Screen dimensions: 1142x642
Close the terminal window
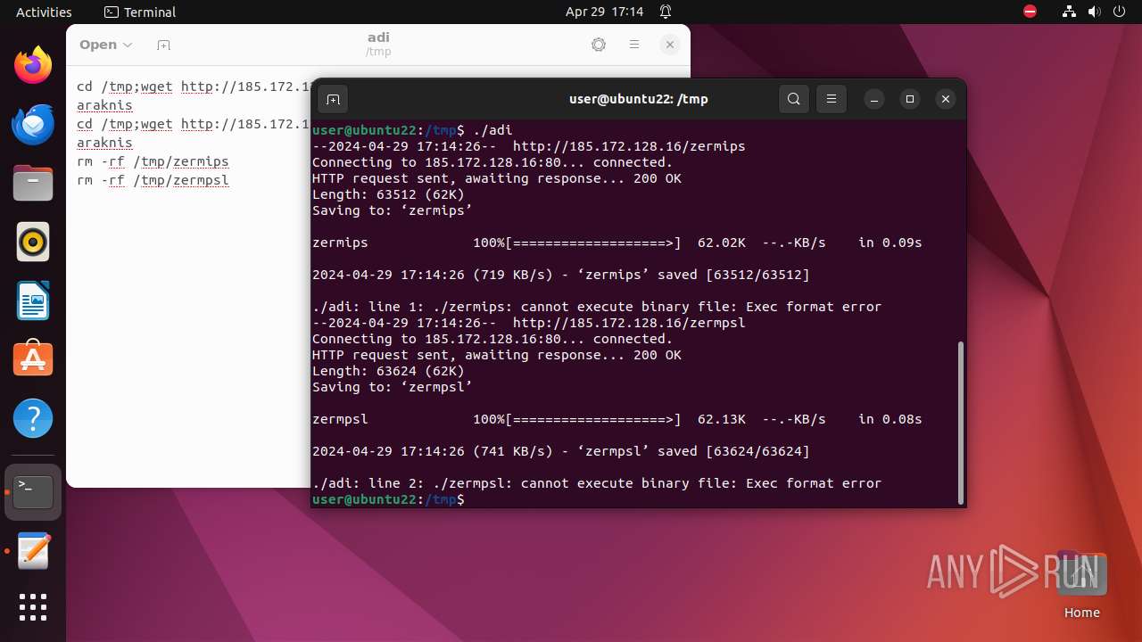[x=946, y=99]
